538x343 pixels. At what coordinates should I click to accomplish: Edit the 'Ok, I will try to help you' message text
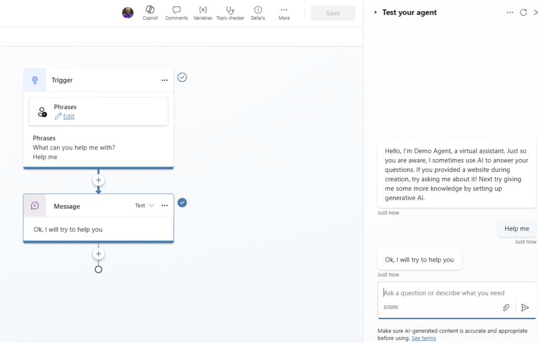point(68,229)
